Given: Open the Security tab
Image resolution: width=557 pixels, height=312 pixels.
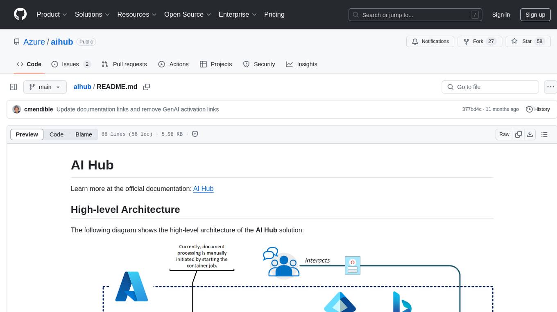Looking at the screenshot, I should point(259,64).
